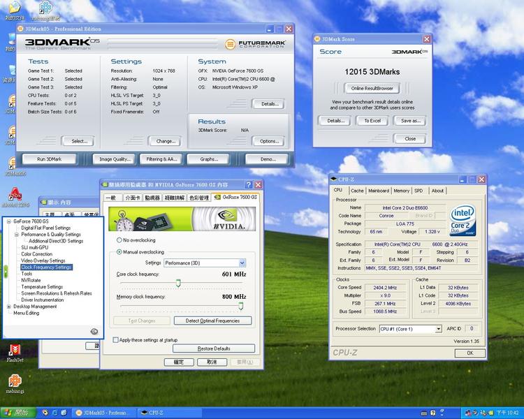Click the language bar help icon

(x=432, y=413)
